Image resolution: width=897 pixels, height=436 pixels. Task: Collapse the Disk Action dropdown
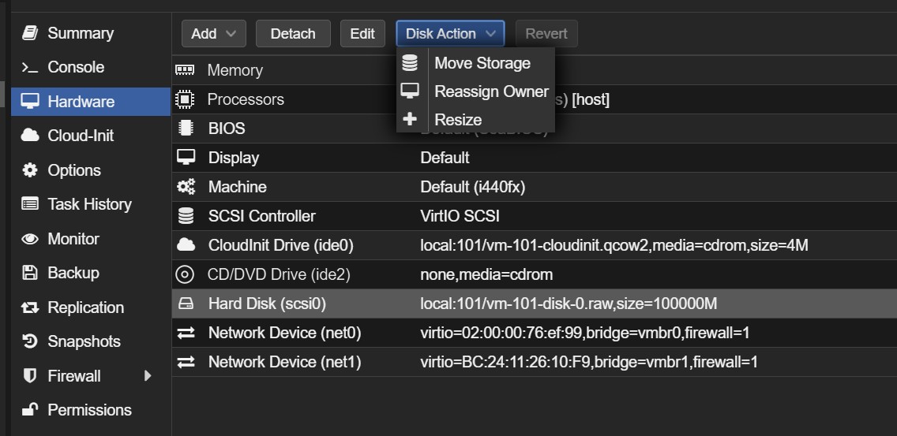point(450,34)
